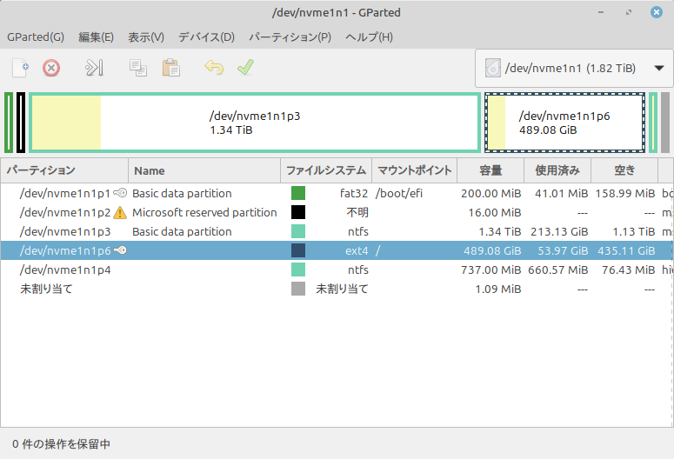Image resolution: width=674 pixels, height=459 pixels.
Task: Open the パーティション(P) menu
Action: (290, 37)
